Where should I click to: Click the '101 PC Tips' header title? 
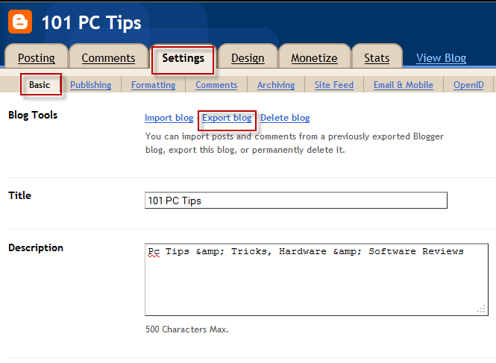[92, 23]
